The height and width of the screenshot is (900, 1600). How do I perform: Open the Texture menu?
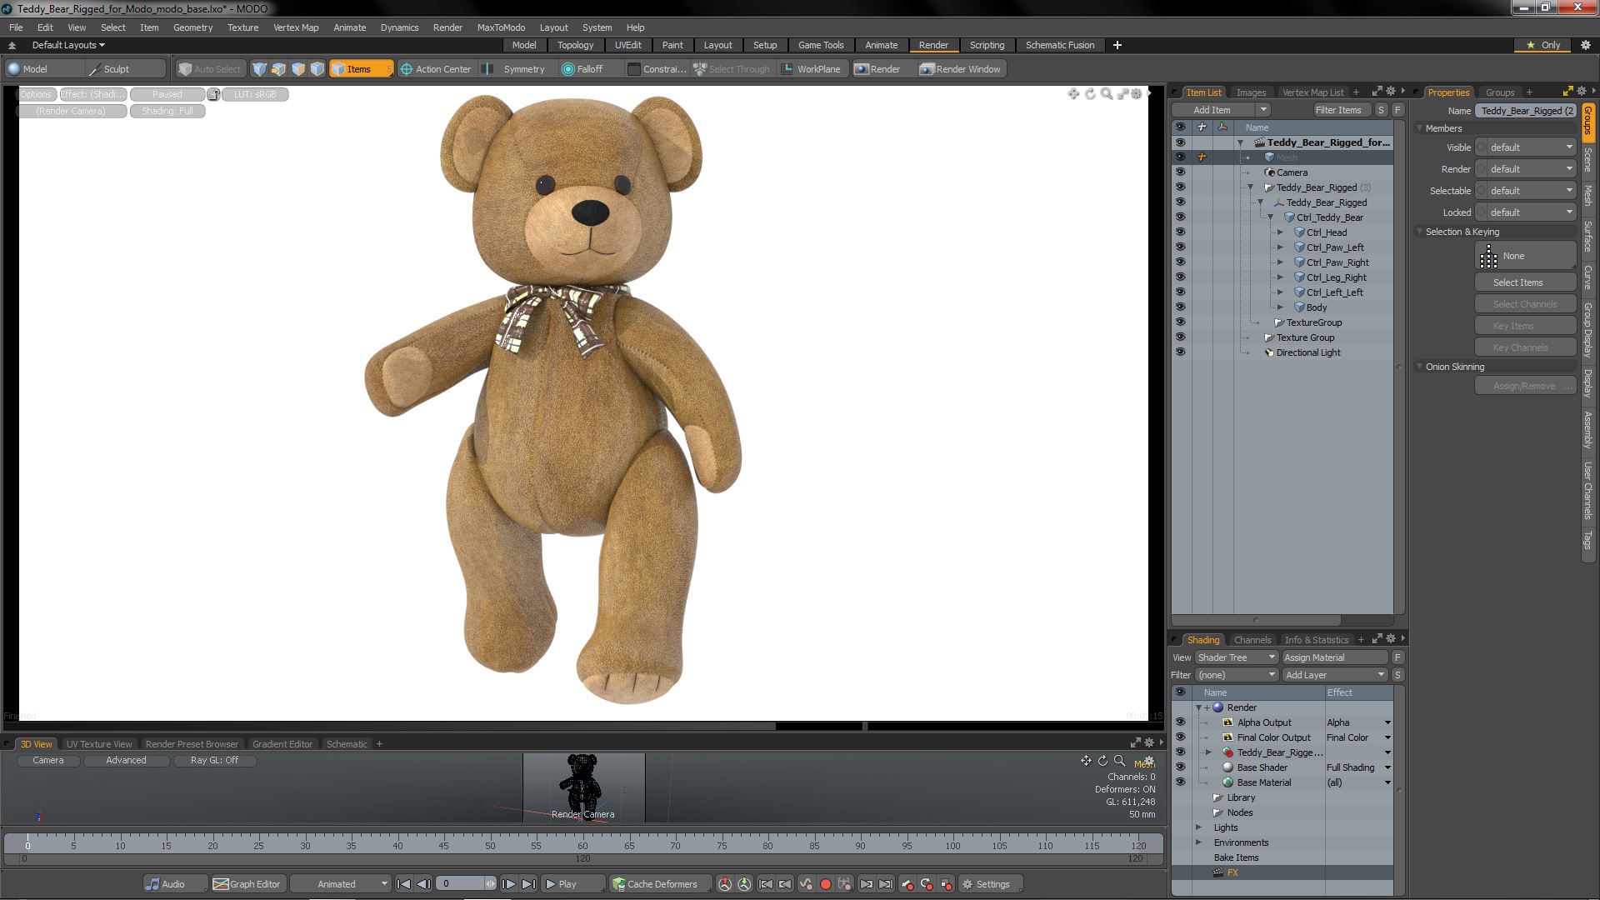point(242,27)
